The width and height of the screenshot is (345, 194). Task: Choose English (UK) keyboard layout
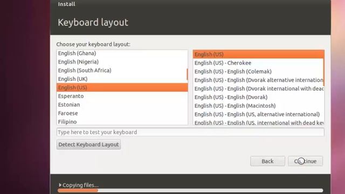pos(122,79)
